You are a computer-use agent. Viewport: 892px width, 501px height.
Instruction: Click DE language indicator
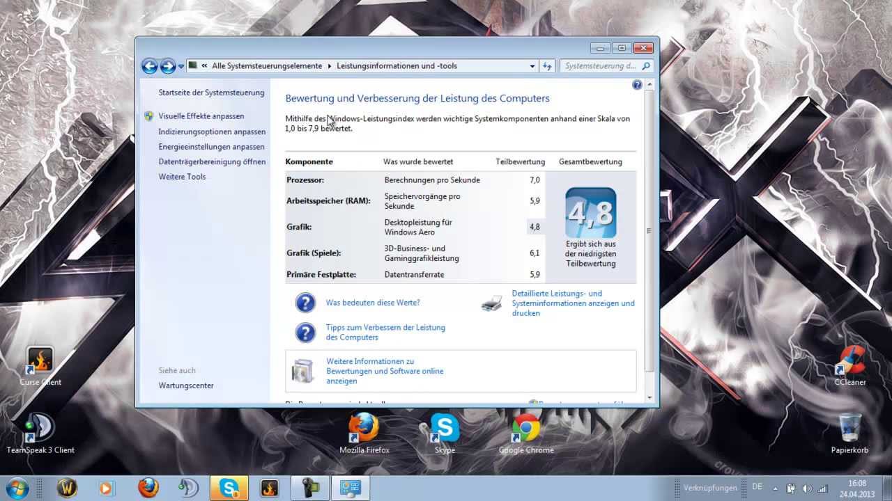(x=757, y=487)
